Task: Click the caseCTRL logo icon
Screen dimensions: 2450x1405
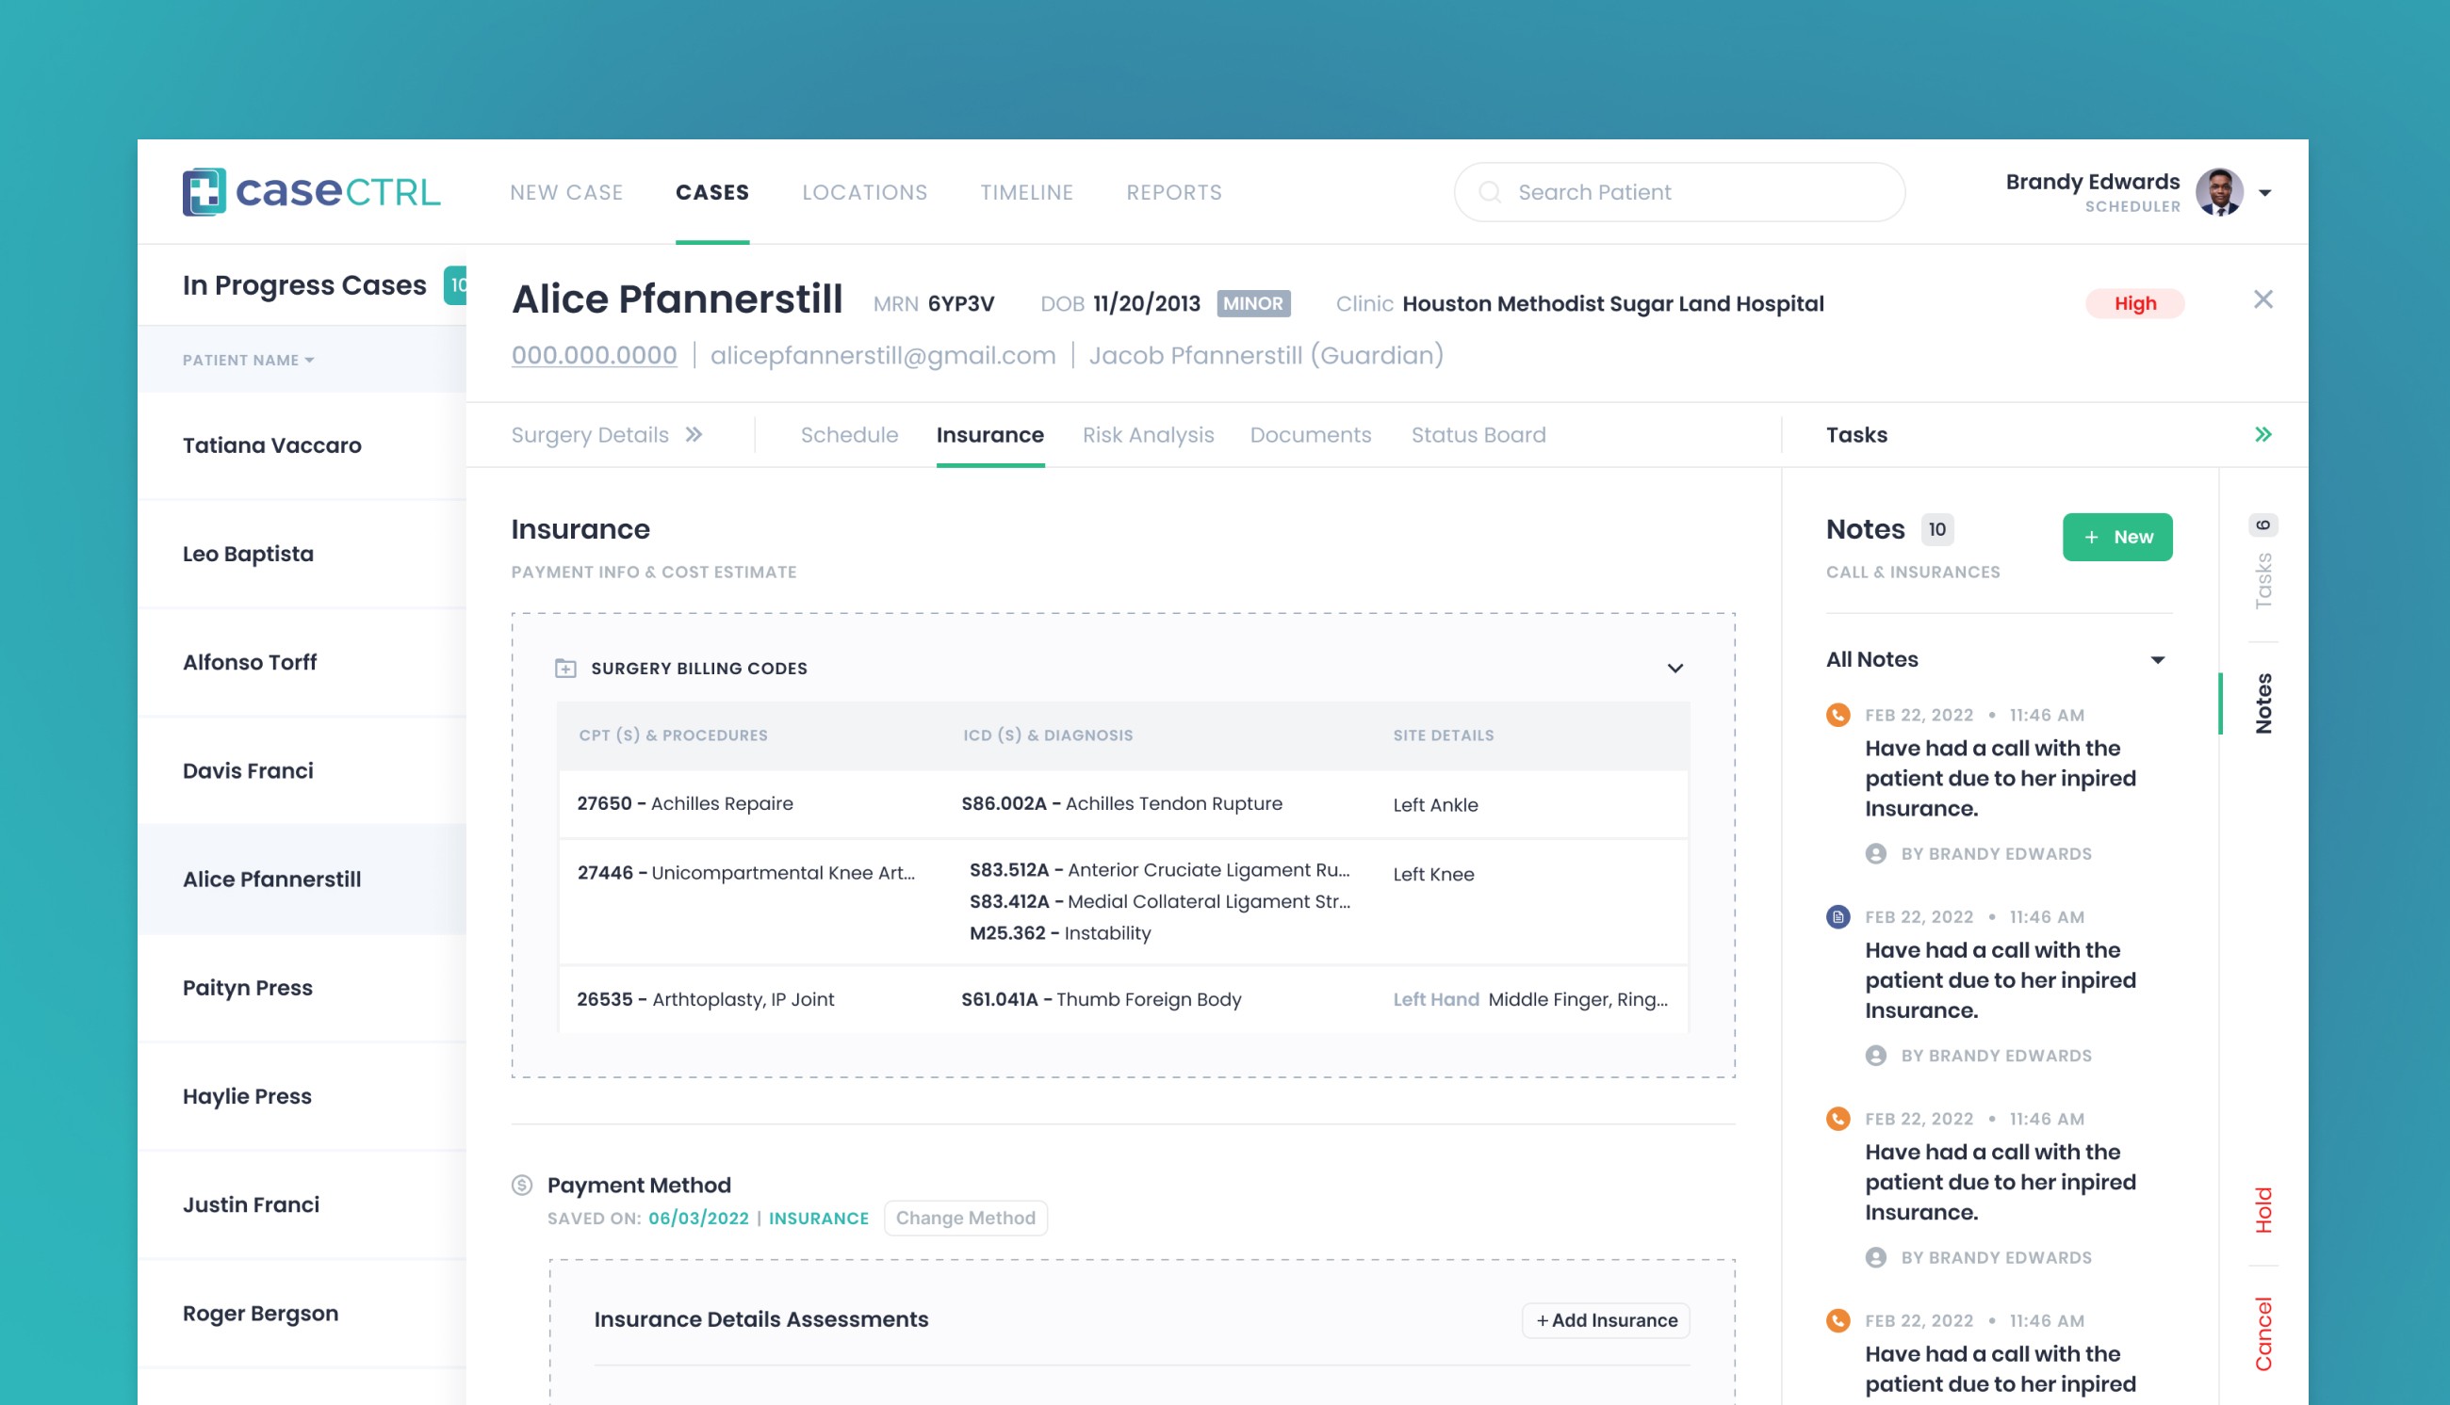Action: 204,191
